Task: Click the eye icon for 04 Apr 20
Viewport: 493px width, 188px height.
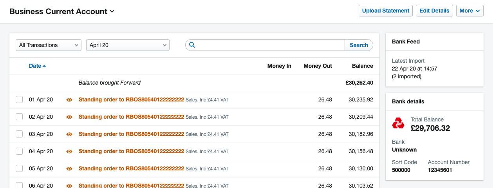Action: point(69,152)
